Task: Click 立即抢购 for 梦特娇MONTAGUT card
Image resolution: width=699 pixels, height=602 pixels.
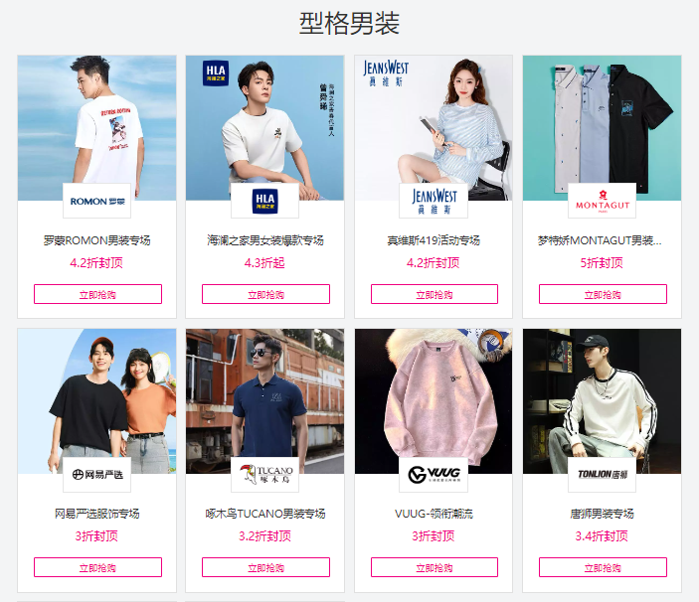Action: (x=603, y=294)
